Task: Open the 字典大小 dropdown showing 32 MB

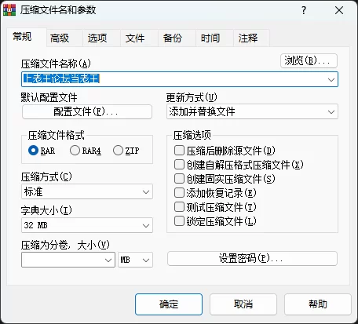Action: tap(87, 225)
